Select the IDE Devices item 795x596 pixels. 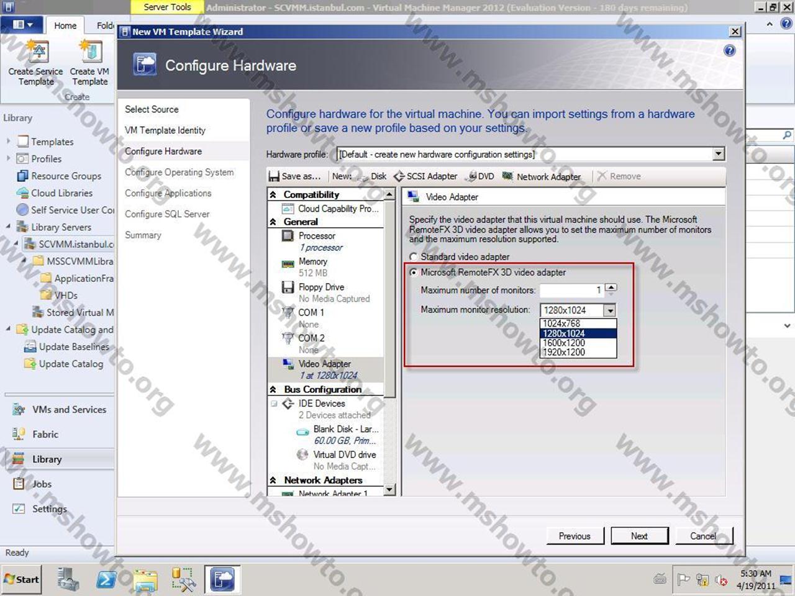(x=321, y=404)
